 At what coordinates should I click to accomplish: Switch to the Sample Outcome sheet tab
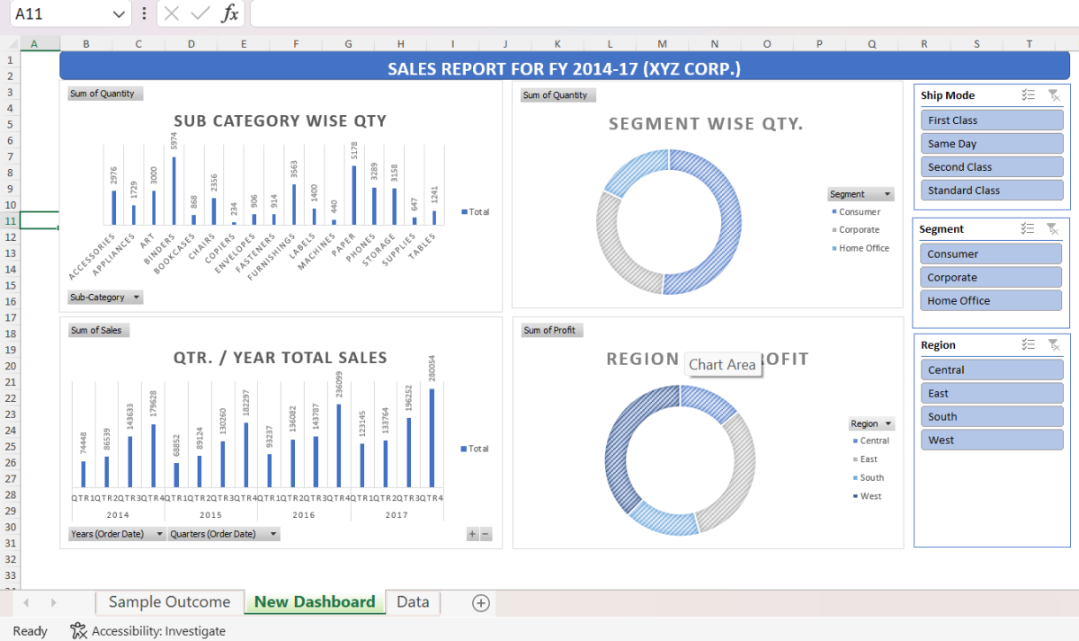[169, 602]
